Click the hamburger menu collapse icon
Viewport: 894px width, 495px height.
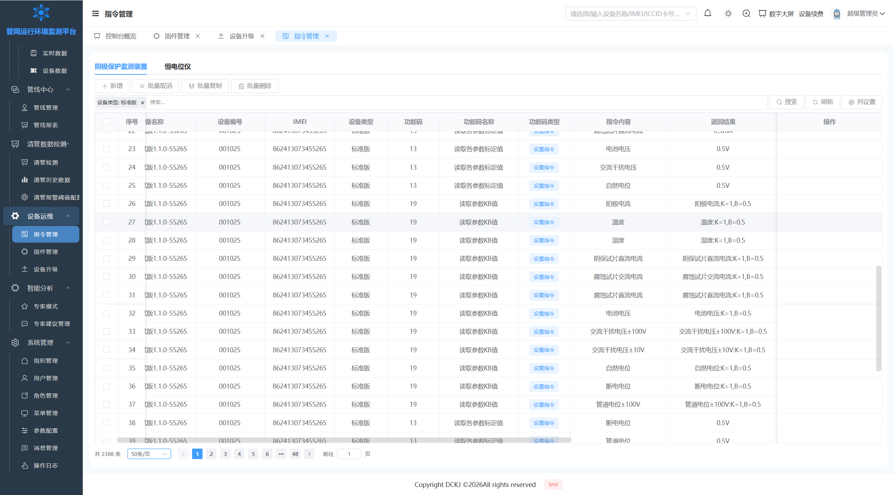tap(95, 14)
